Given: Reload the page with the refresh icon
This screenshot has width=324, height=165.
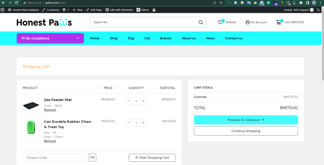Looking at the screenshot, I should [16, 3].
